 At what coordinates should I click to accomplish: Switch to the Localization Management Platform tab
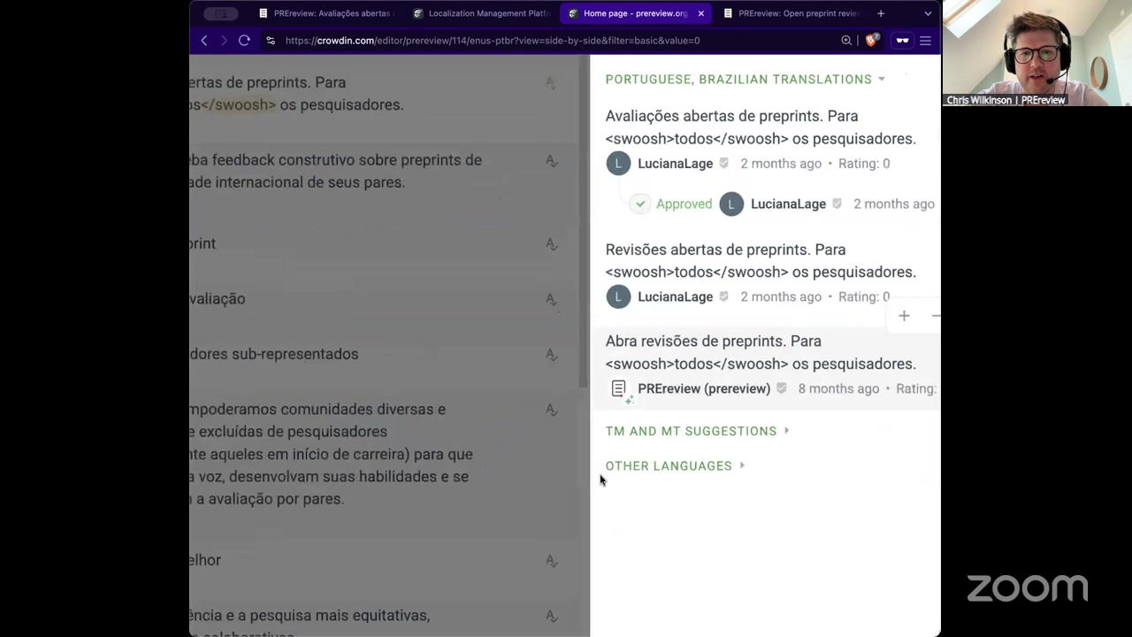point(480,13)
